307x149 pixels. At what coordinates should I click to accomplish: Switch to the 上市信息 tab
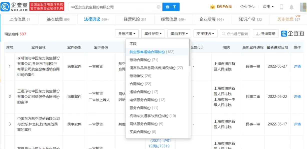tap(20, 19)
